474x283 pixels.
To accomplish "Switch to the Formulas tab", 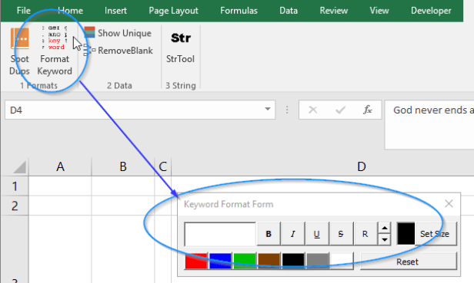I will pyautogui.click(x=239, y=11).
